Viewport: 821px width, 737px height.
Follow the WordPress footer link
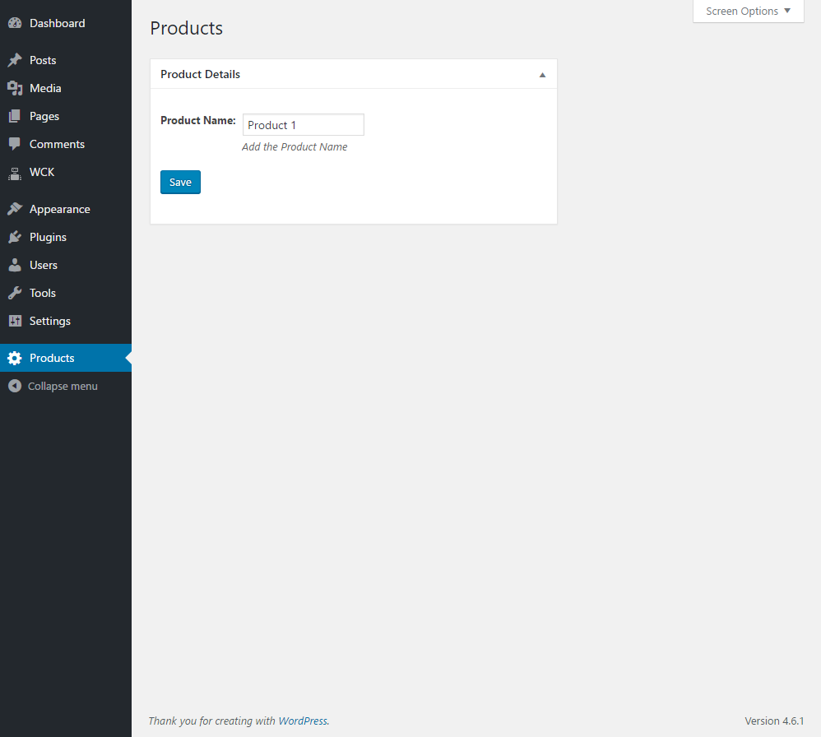click(304, 721)
